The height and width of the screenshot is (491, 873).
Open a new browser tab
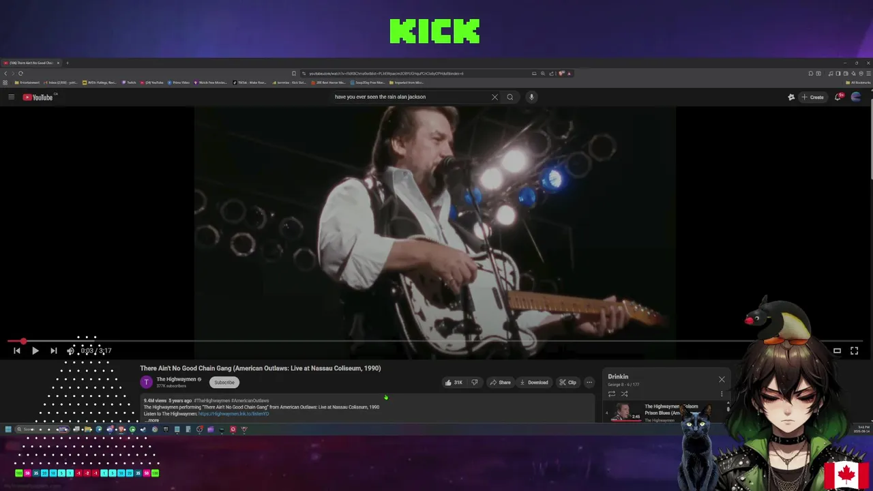pyautogui.click(x=68, y=63)
